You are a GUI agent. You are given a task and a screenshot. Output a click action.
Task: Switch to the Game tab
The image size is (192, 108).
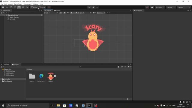coord(57,10)
